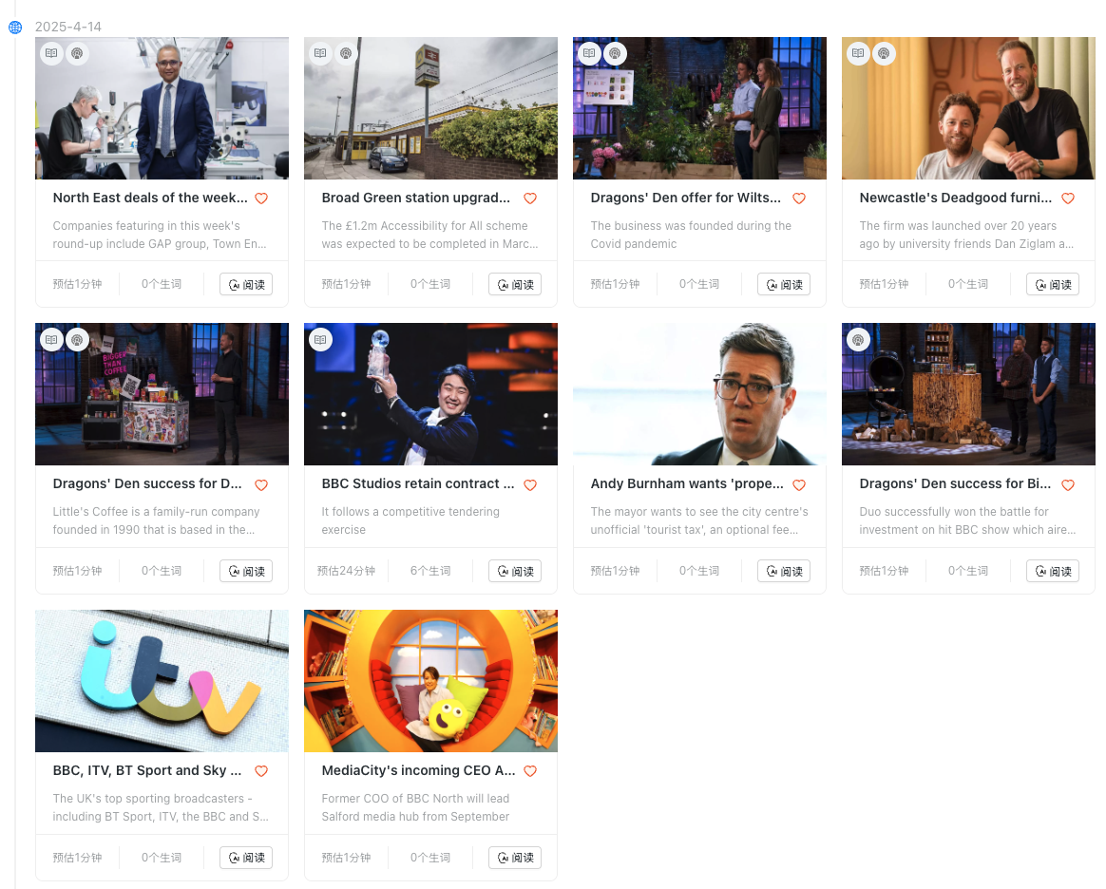Open the North East deals thumbnail image
Viewport: 1106px width, 889px height.
point(162,108)
